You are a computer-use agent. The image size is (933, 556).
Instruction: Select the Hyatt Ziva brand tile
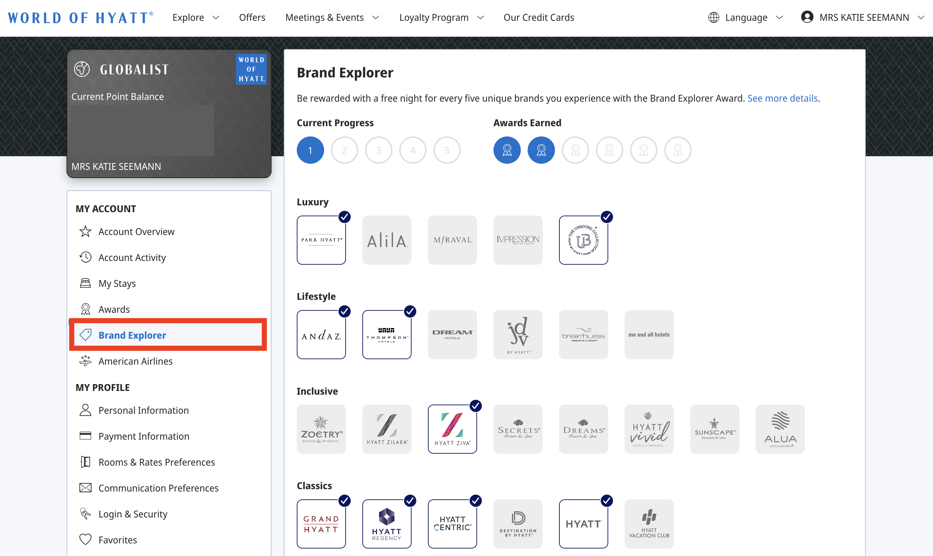(x=452, y=429)
